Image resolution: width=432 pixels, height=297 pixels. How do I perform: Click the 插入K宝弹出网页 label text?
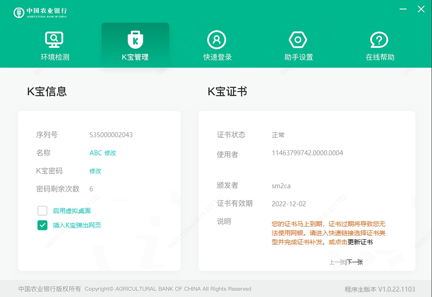tap(77, 225)
